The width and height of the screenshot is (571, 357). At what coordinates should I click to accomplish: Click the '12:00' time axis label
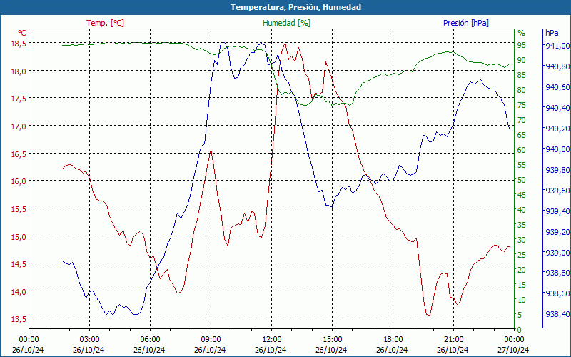(271, 340)
